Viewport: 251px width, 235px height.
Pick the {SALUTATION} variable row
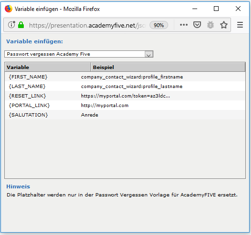pos(125,115)
